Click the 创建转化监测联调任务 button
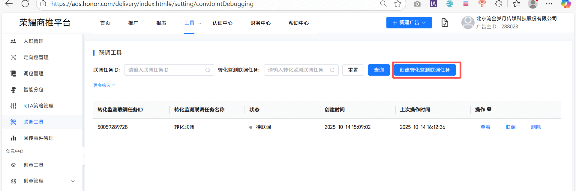Viewport: 576px width, 191px height. (x=424, y=70)
